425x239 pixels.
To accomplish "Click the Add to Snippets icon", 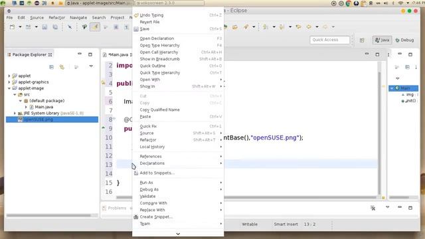I will 136,173.
